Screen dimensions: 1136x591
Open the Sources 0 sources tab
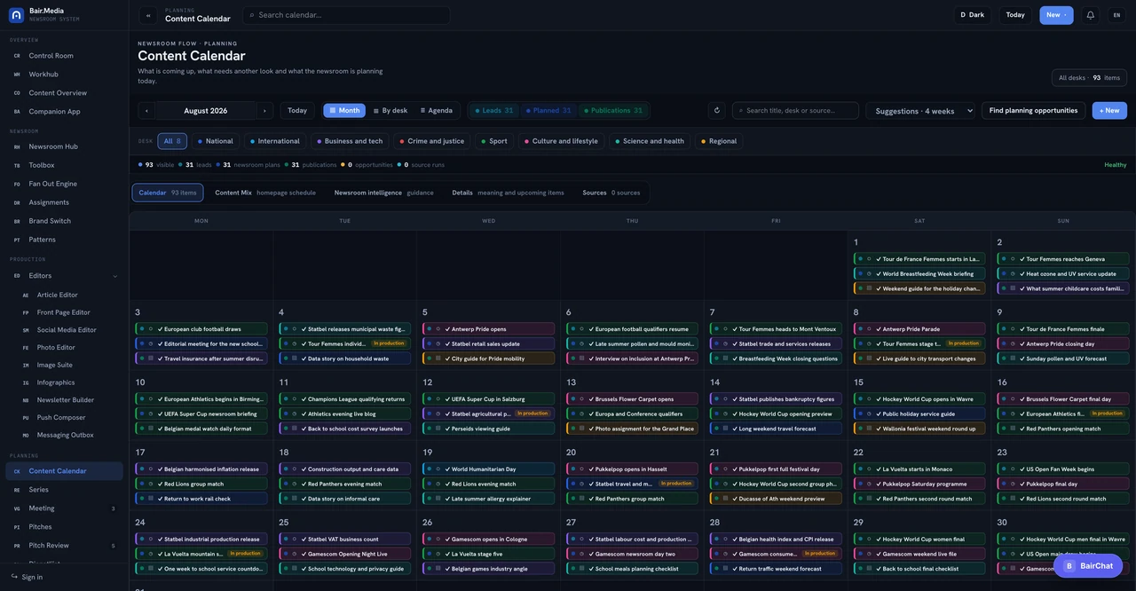pyautogui.click(x=611, y=193)
